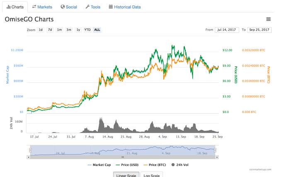This screenshot has width=286, height=177.
Task: Click the 18. Sep date axis label
Action: (199, 137)
